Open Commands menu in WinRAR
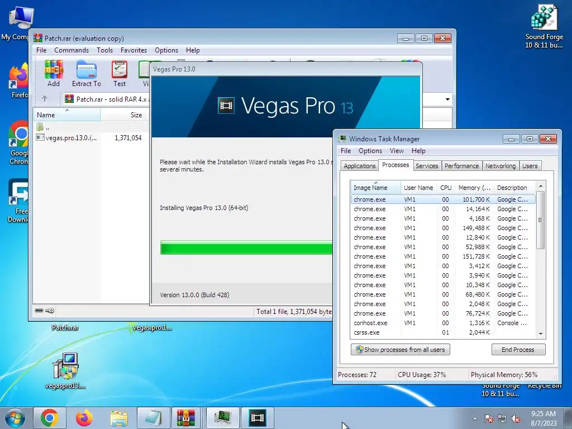This screenshot has height=429, width=572. click(71, 50)
